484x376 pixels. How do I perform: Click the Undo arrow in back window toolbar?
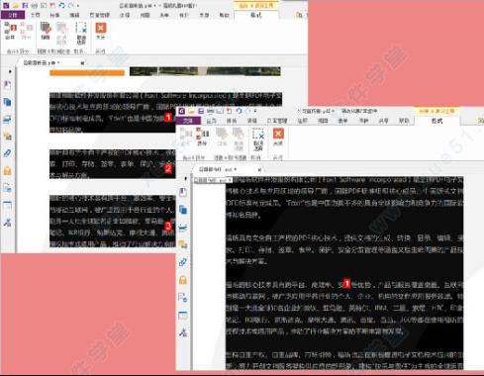tap(61, 6)
